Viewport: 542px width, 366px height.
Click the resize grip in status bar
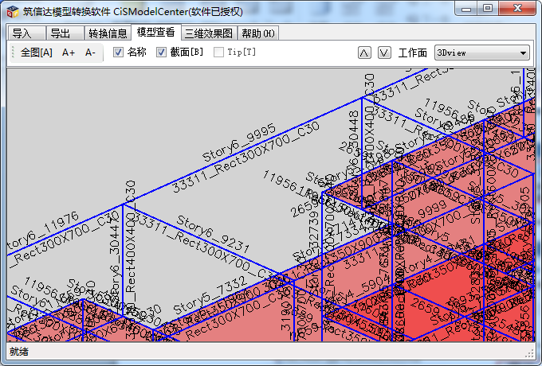click(x=528, y=352)
